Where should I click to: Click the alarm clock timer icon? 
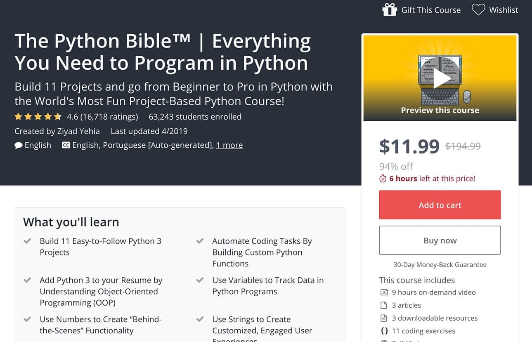[383, 179]
